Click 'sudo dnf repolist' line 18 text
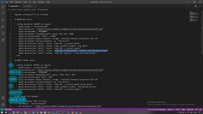 (57, 53)
